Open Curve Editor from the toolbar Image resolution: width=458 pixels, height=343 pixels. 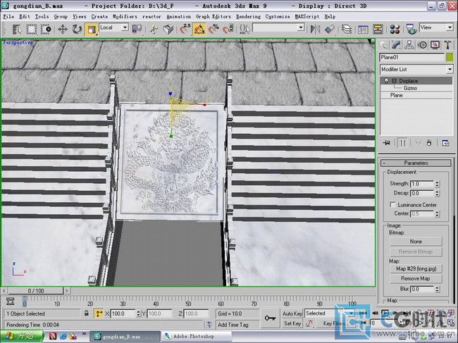363,29
